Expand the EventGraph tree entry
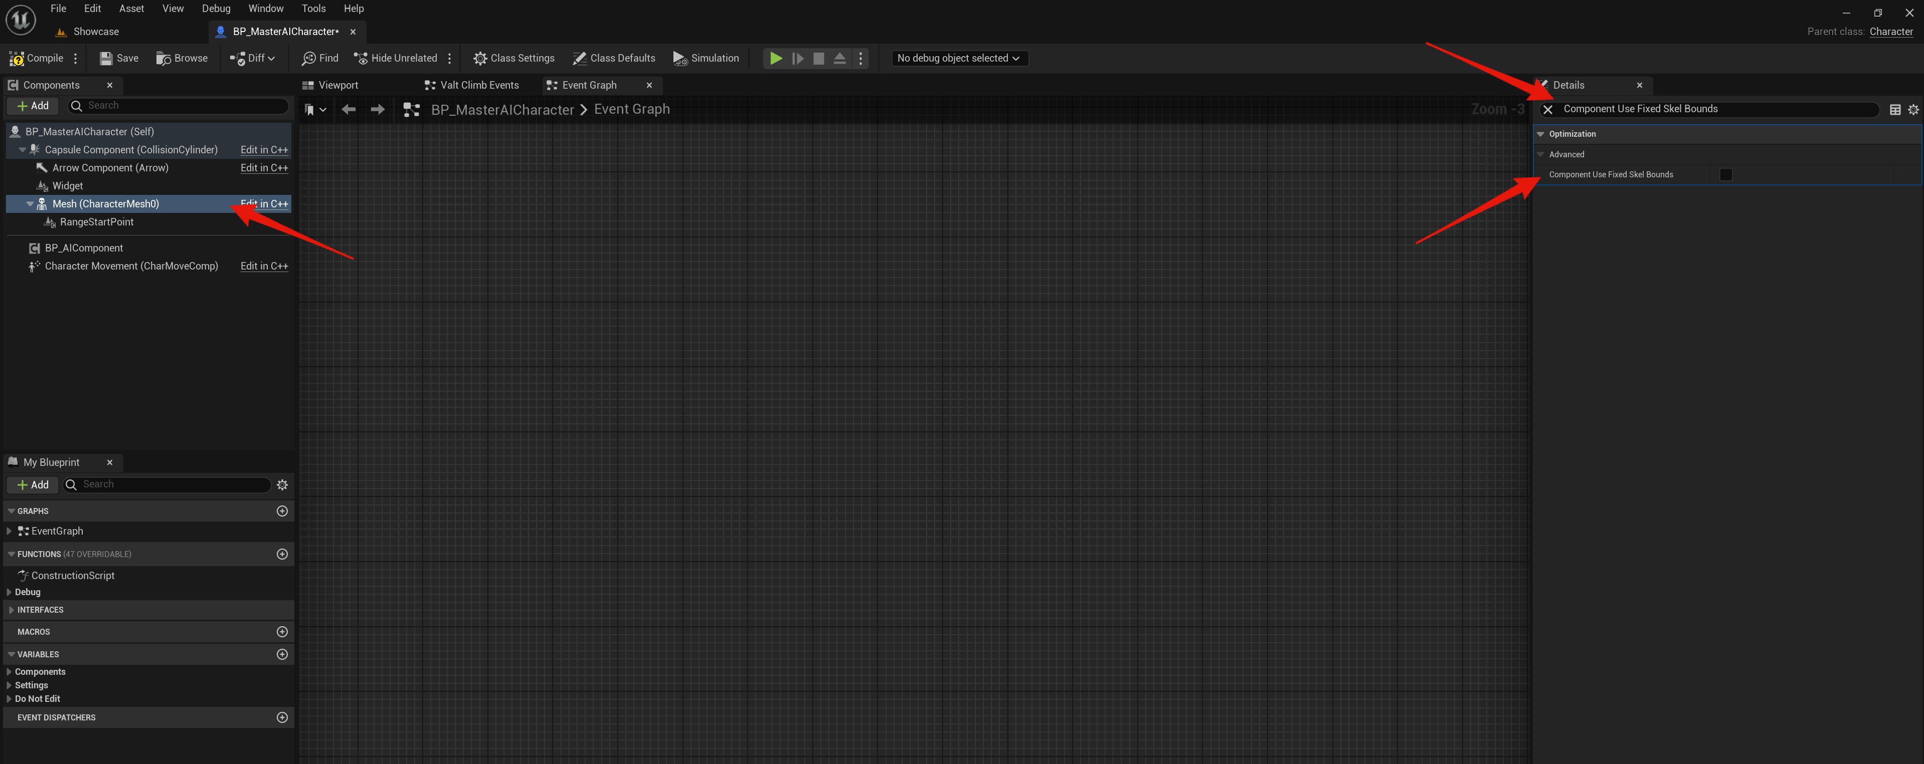Viewport: 1924px width, 764px height. [x=9, y=531]
